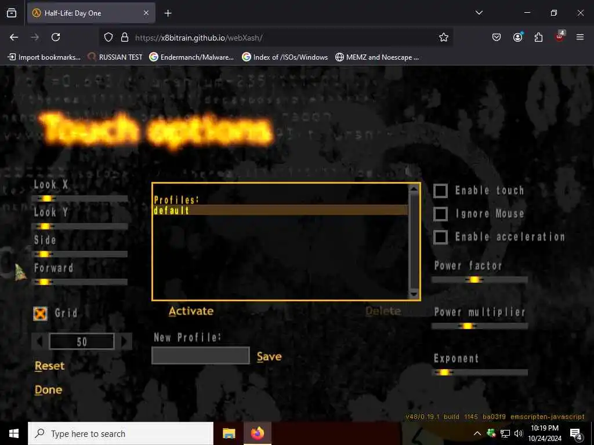Reload the page with refresh icon
This screenshot has height=445, width=594.
pos(56,37)
